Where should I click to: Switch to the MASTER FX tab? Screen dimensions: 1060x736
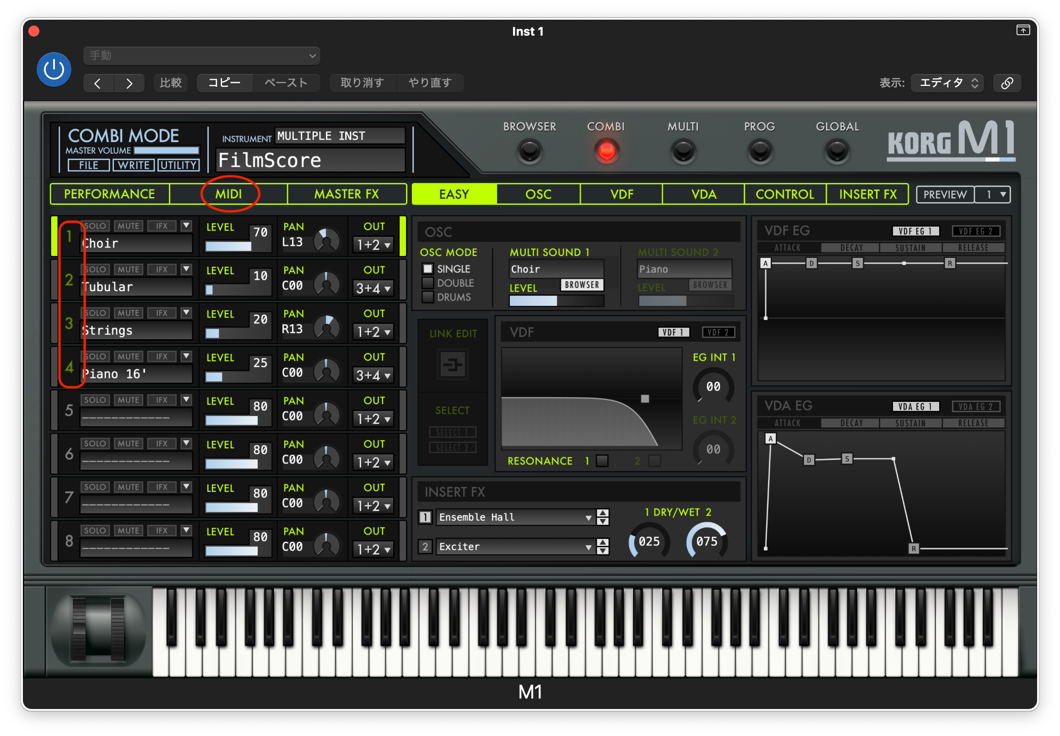346,194
